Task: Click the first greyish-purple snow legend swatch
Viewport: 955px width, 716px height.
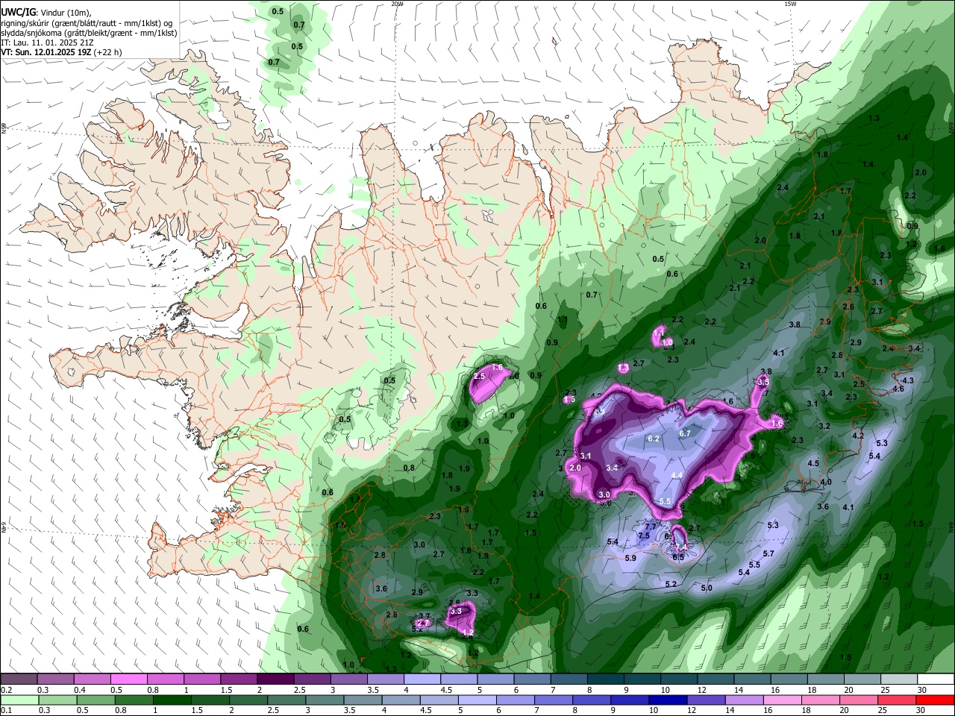Action: click(19, 679)
